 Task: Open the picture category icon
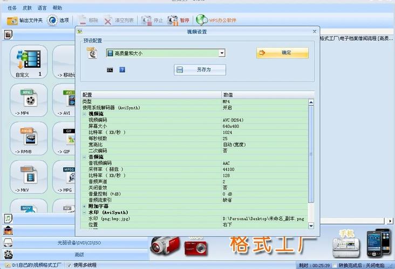click(x=8, y=230)
